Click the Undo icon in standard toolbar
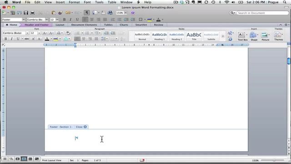Viewport: 291px width, 164px height. coord(68,13)
